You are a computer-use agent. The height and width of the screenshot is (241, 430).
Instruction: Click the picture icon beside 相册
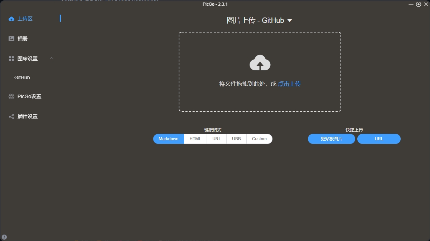11,39
